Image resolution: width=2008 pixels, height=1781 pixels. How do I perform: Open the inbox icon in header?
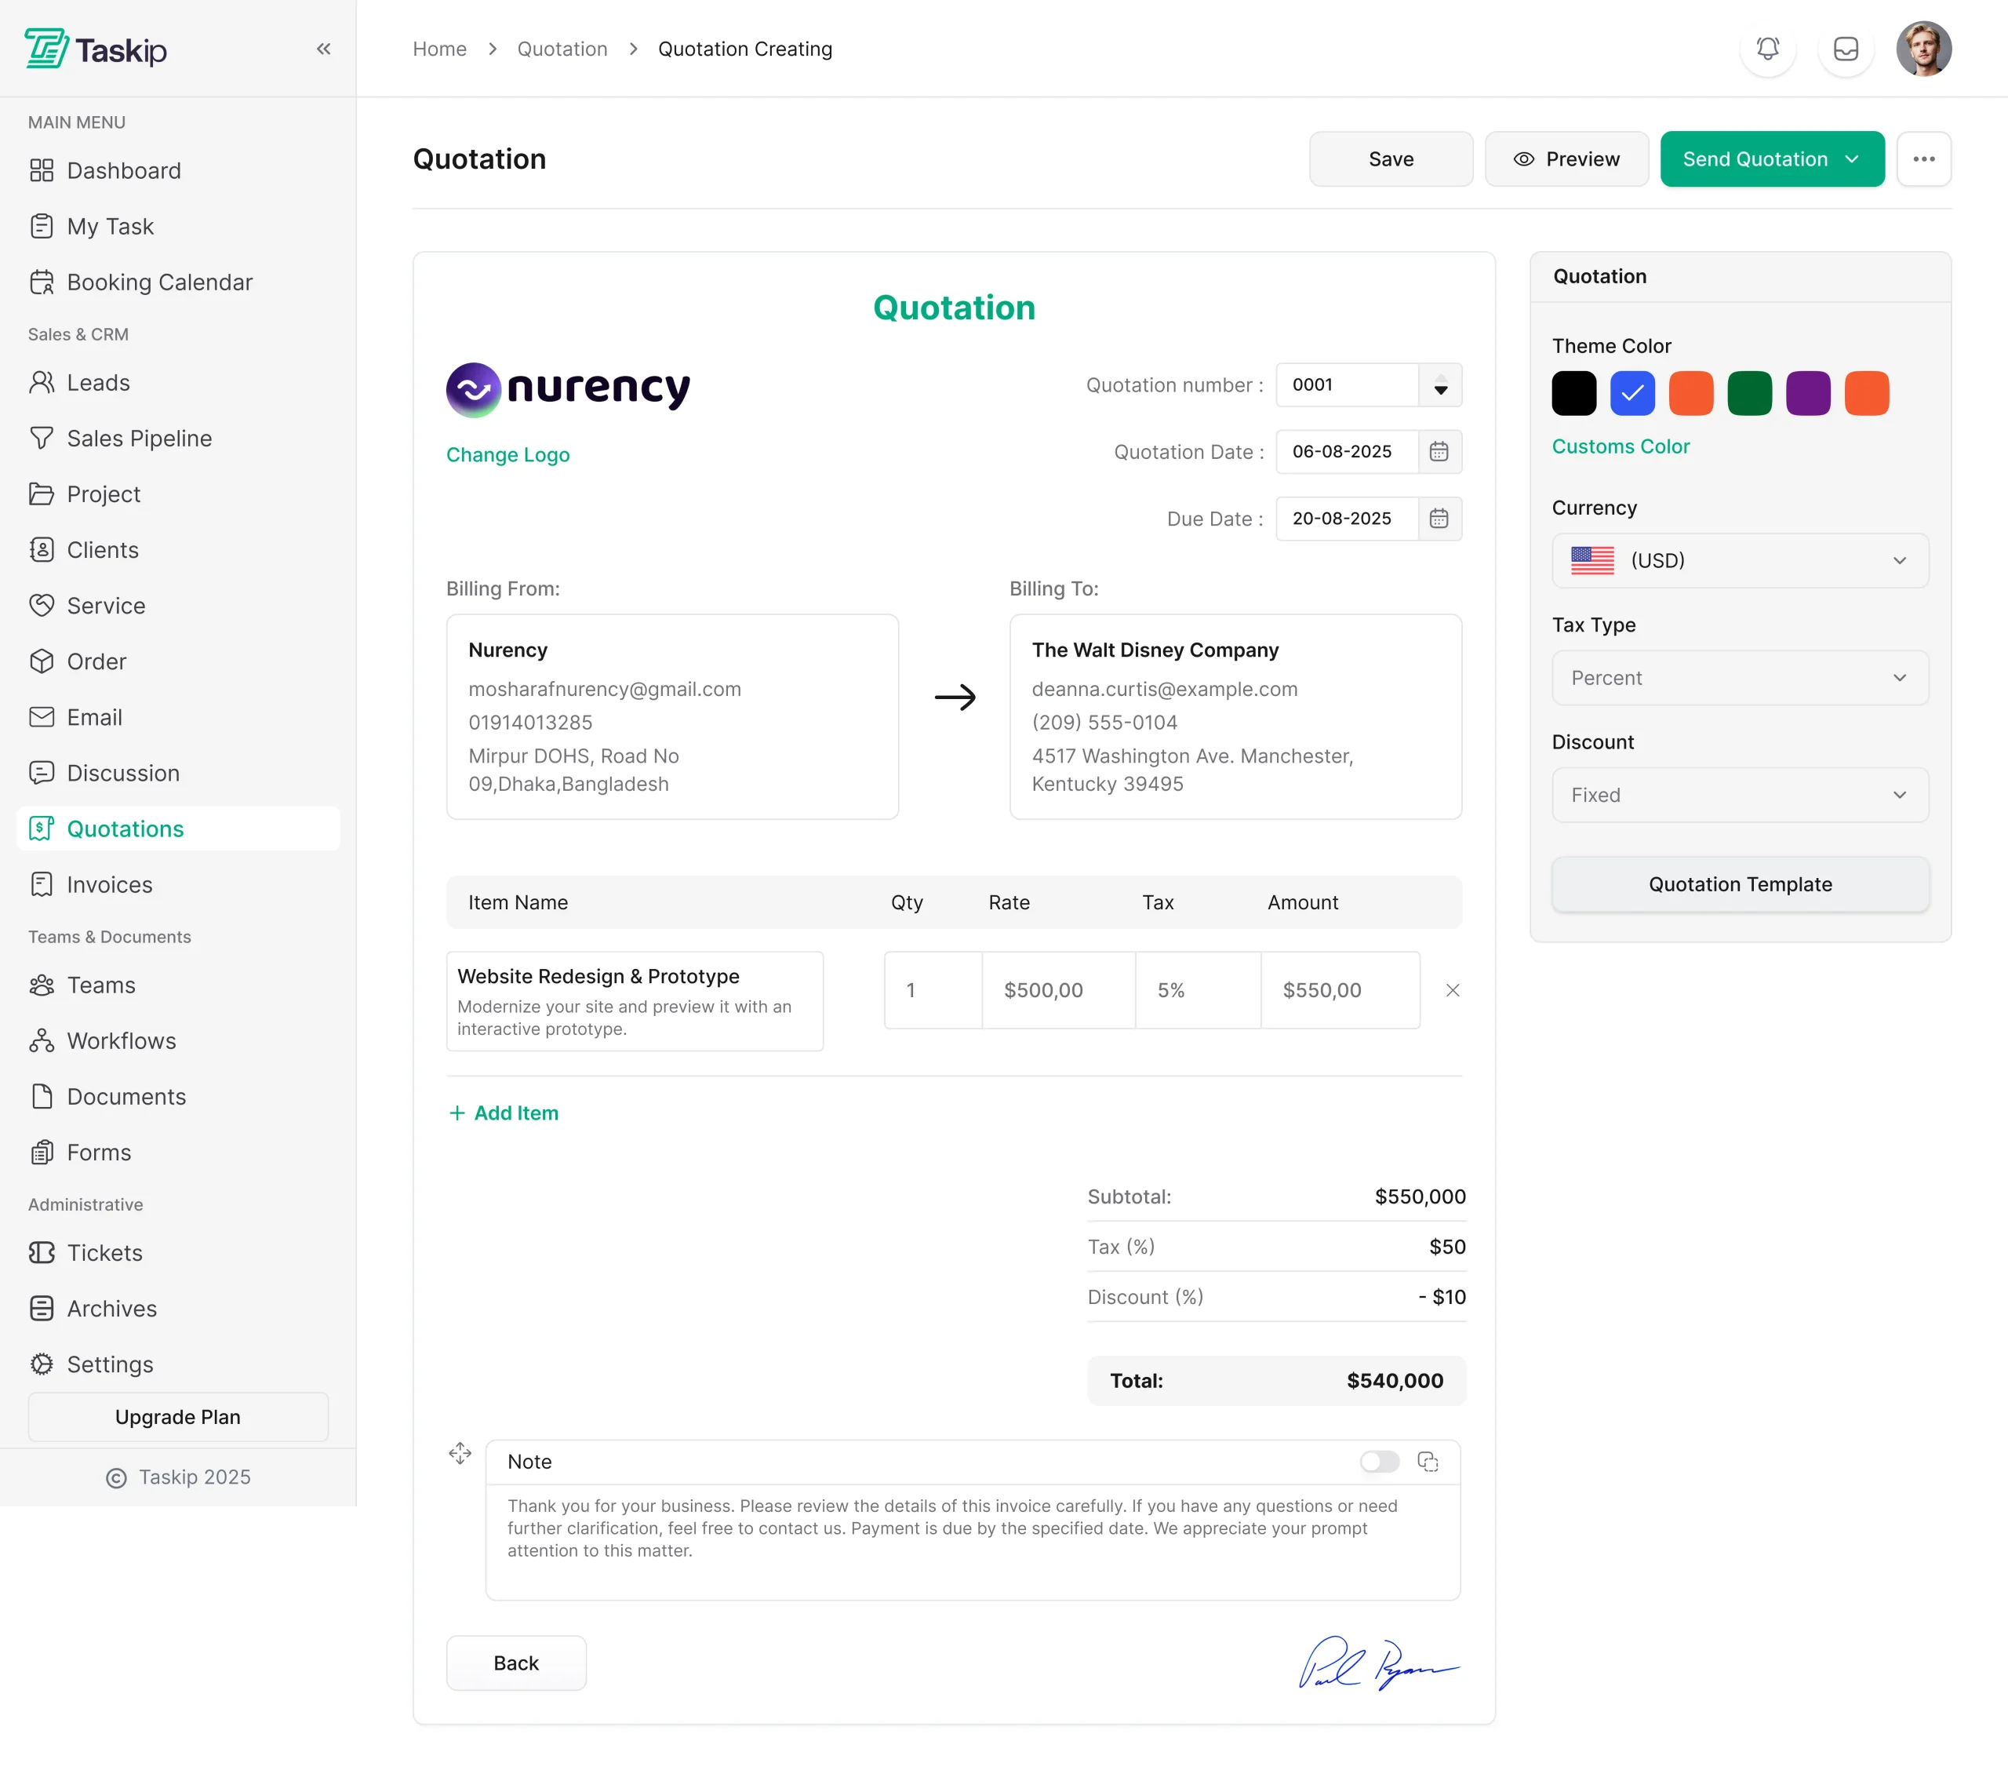click(1845, 48)
